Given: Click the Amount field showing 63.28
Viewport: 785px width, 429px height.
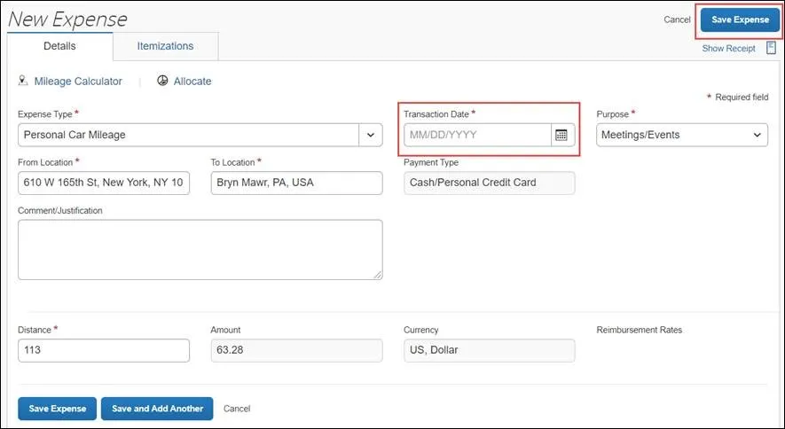Looking at the screenshot, I should point(296,350).
